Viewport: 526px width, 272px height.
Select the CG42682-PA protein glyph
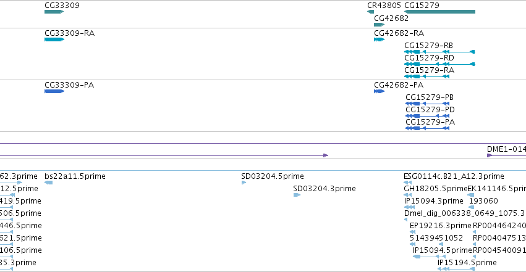pos(380,91)
